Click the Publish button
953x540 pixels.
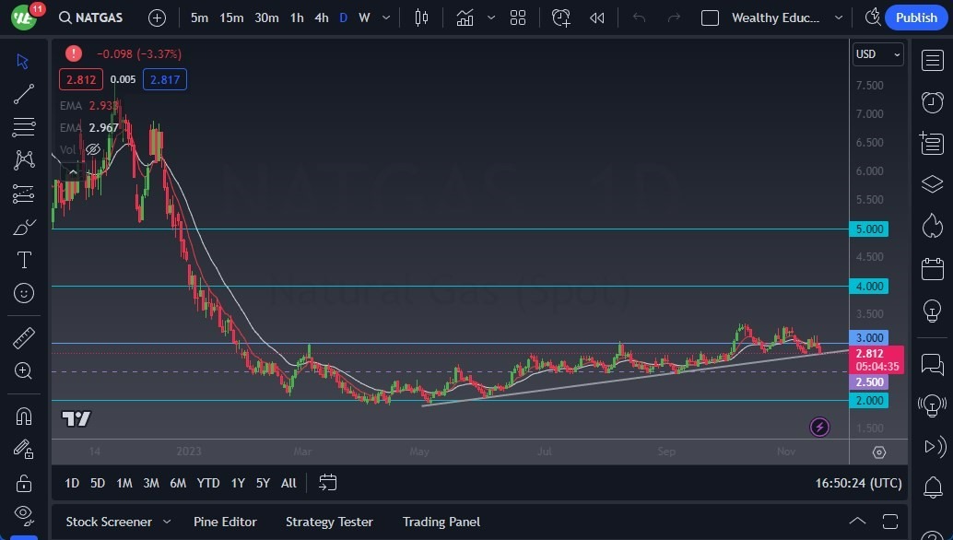pos(916,18)
